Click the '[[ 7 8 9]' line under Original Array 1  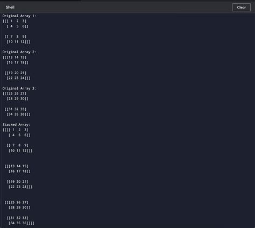16,37
